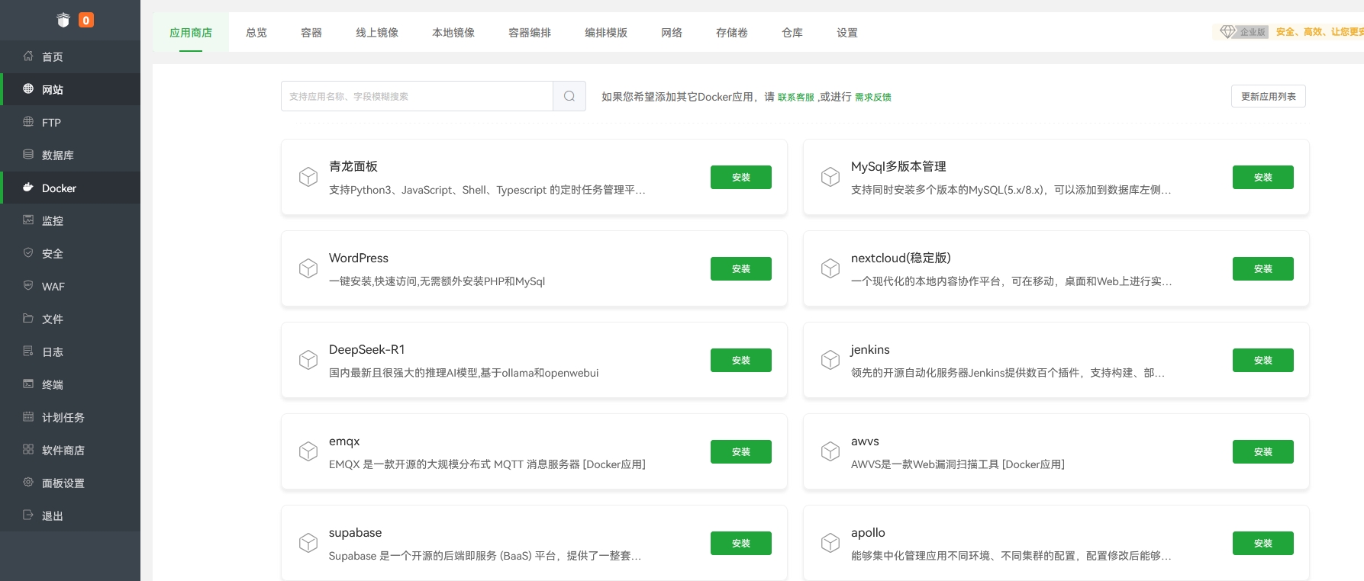Install nextcloud(稳定版)
The width and height of the screenshot is (1364, 581).
pos(1263,268)
